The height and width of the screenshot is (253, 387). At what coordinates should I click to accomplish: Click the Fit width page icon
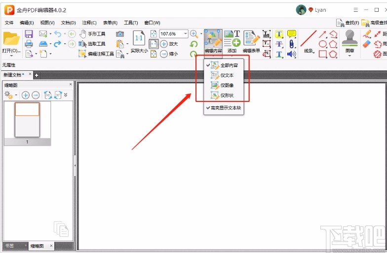pyautogui.click(x=154, y=44)
